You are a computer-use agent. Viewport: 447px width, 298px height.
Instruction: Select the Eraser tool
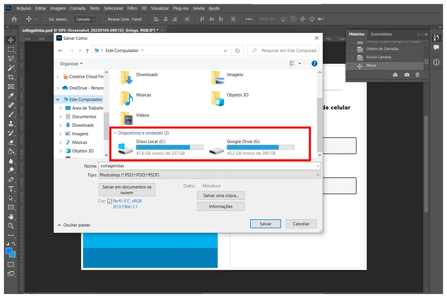[11, 142]
